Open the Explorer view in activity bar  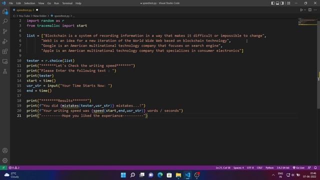5,11
